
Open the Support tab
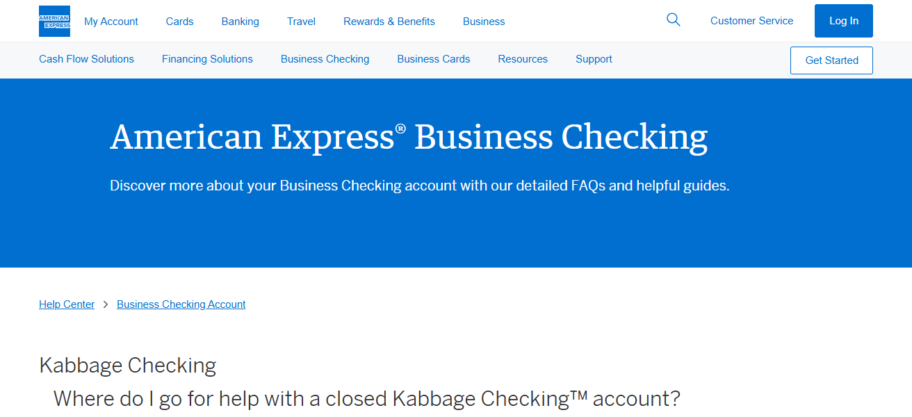pos(594,59)
